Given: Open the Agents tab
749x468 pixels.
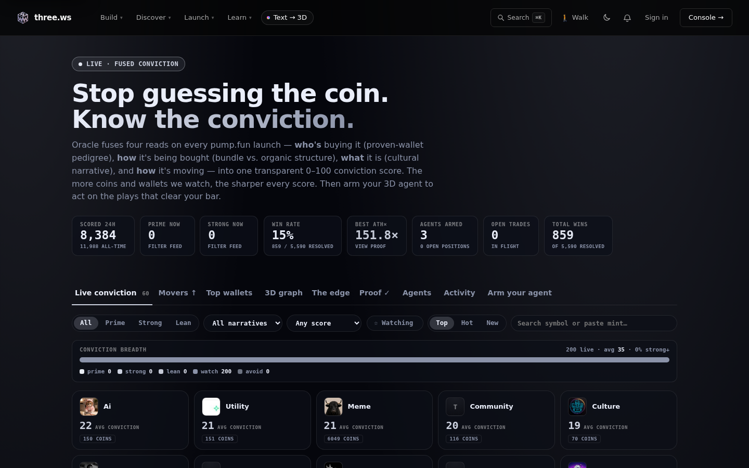Looking at the screenshot, I should point(417,293).
